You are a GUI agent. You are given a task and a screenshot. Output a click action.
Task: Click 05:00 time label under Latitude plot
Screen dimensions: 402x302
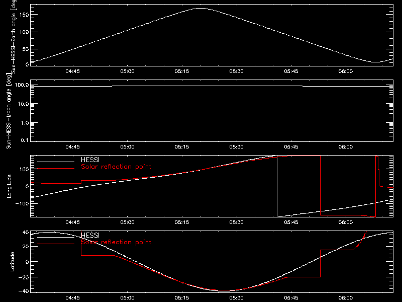(127, 297)
